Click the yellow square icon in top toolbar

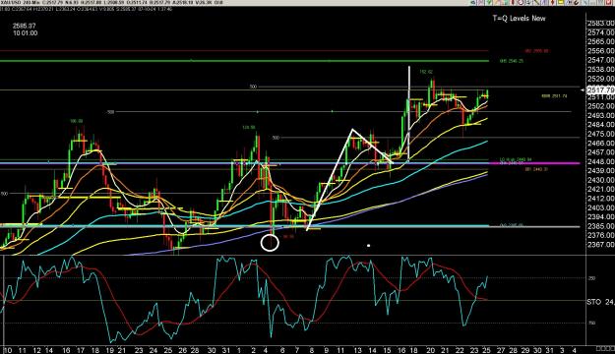pyautogui.click(x=561, y=2)
